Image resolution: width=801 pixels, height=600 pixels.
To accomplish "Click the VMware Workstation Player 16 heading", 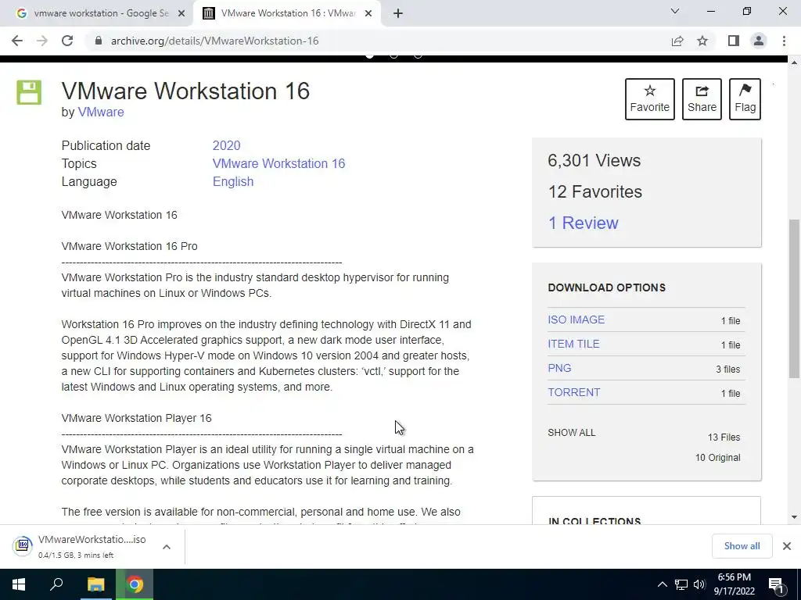I will point(136,419).
